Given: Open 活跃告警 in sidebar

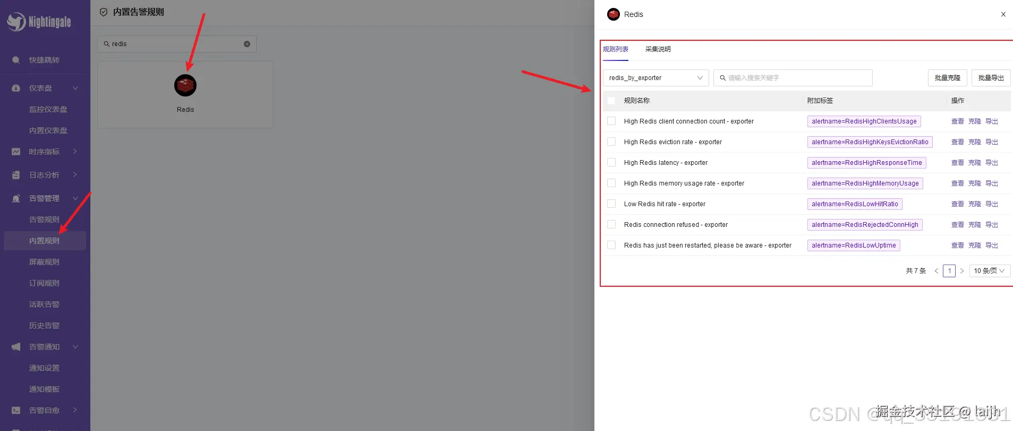Looking at the screenshot, I should pos(45,304).
